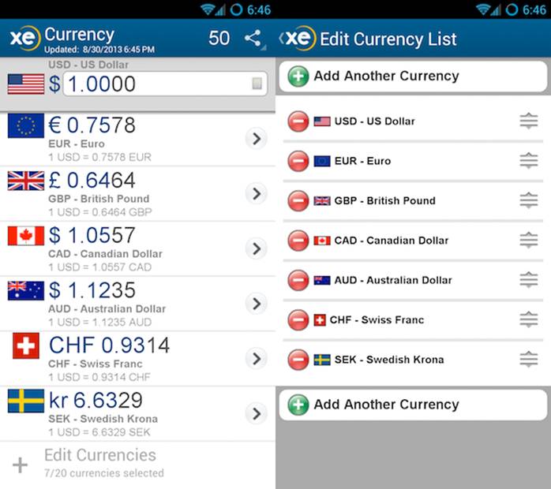This screenshot has width=551, height=489.
Task: Tap the small clear box in amount field
Action: click(x=257, y=84)
